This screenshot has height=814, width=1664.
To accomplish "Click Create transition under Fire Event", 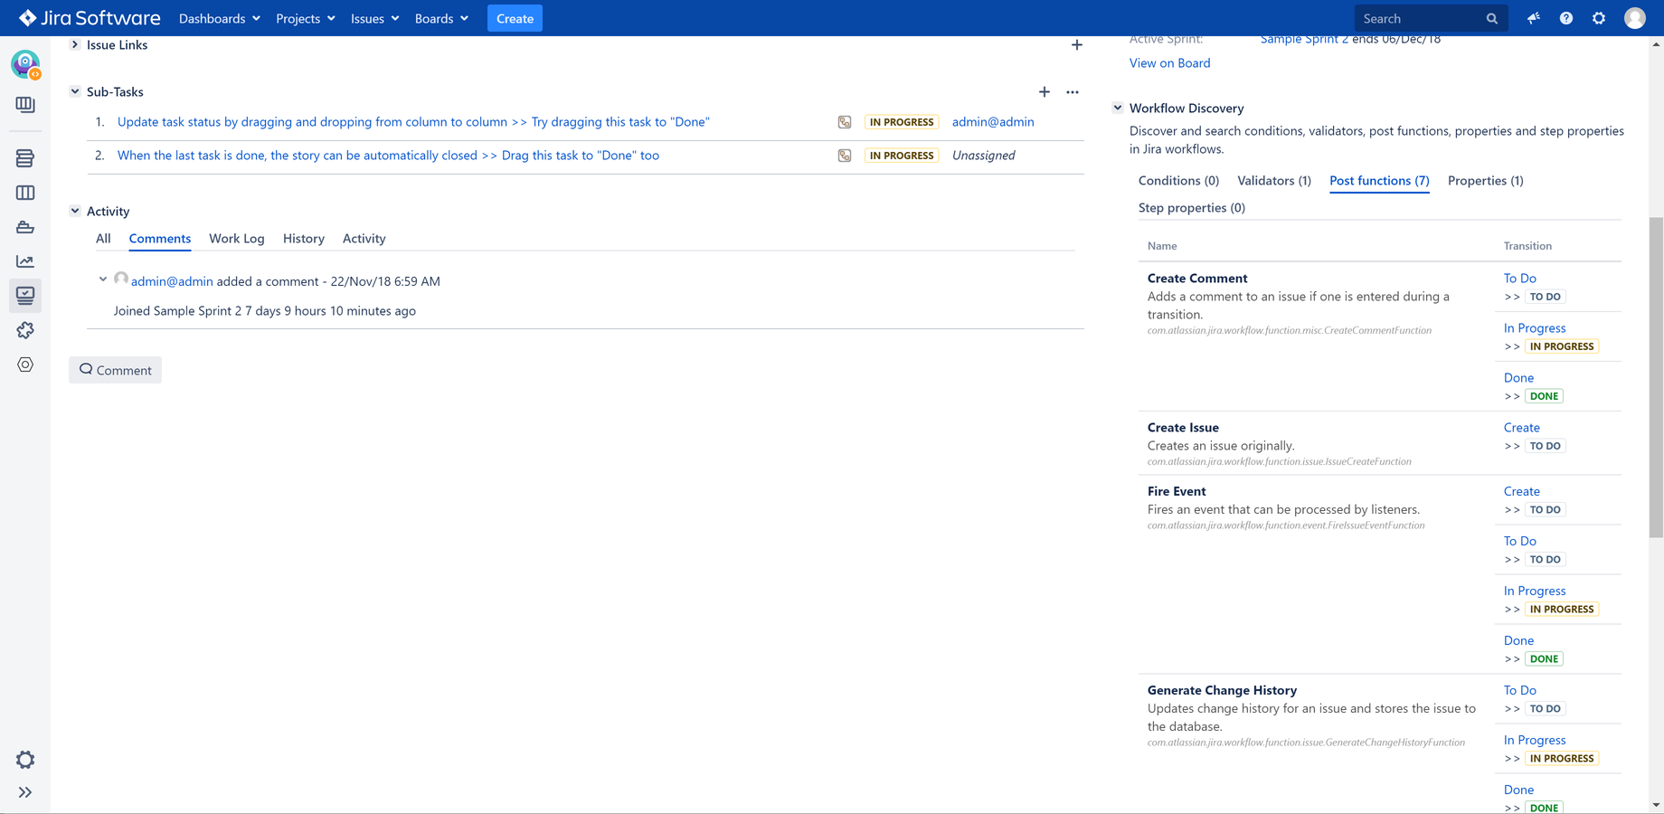I will (x=1522, y=492).
